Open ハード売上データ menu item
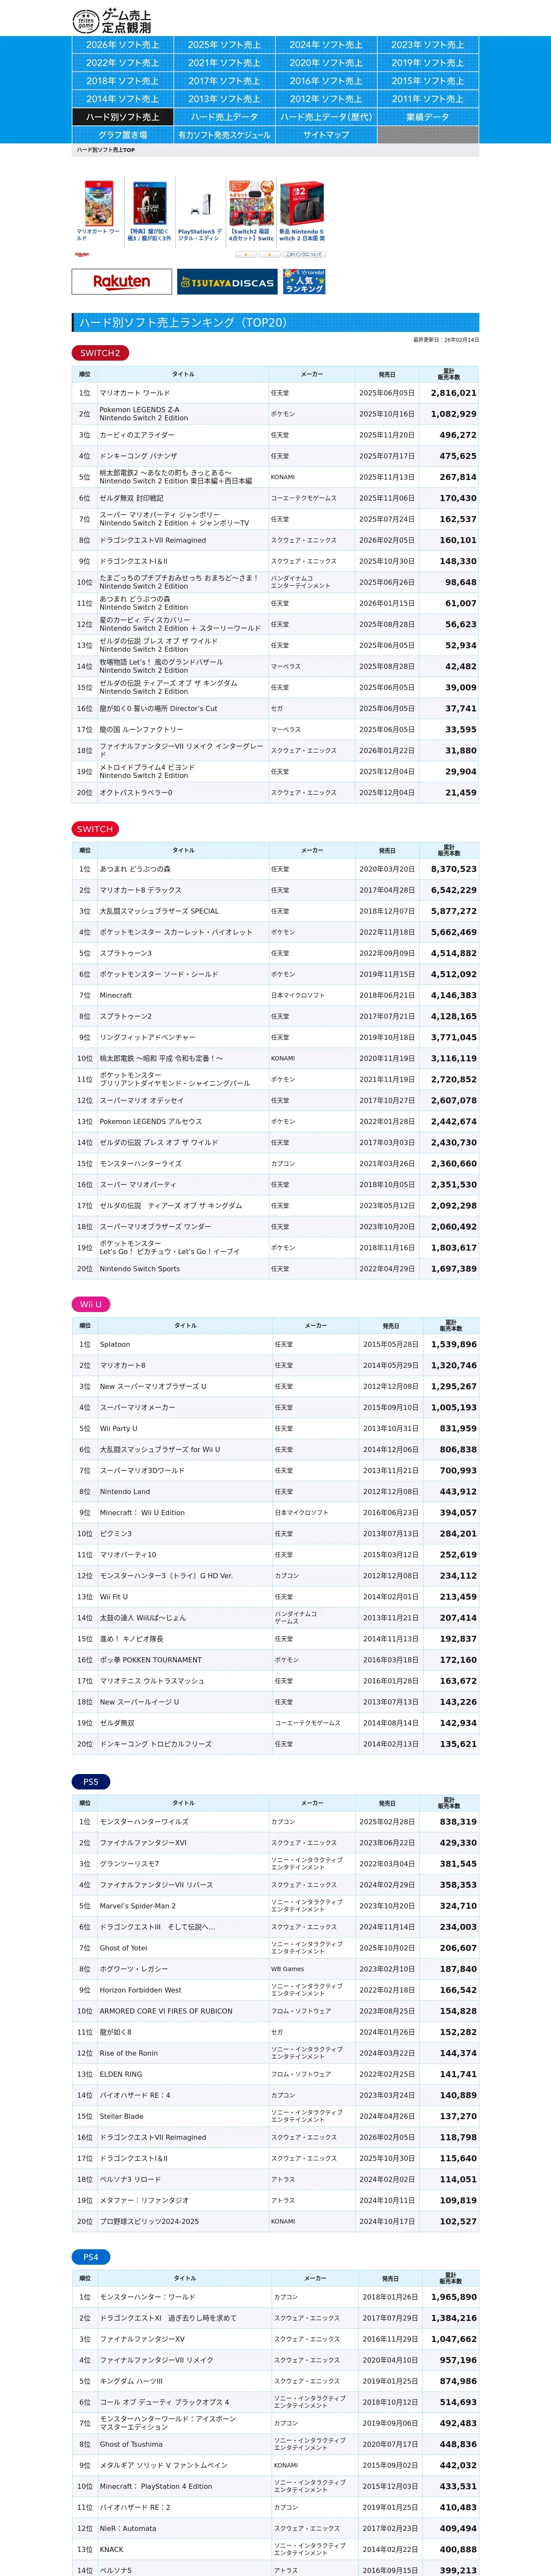 (x=224, y=117)
